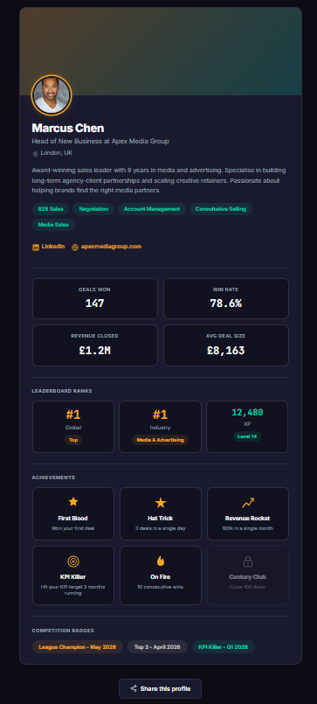Click the First Blood star icon
Screen dimensions: 317x704
pyautogui.click(x=73, y=502)
